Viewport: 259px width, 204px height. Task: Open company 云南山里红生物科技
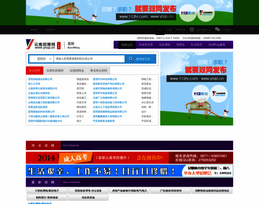click(x=39, y=93)
